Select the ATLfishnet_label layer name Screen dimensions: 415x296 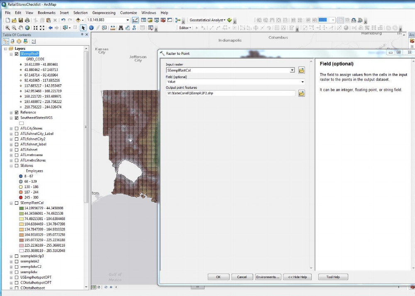33,144
